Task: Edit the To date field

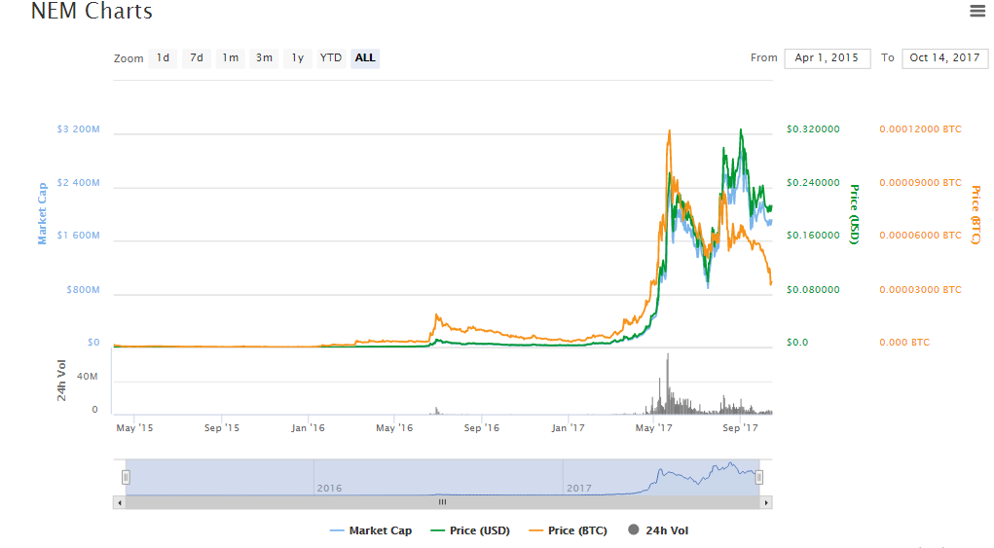Action: [x=944, y=58]
